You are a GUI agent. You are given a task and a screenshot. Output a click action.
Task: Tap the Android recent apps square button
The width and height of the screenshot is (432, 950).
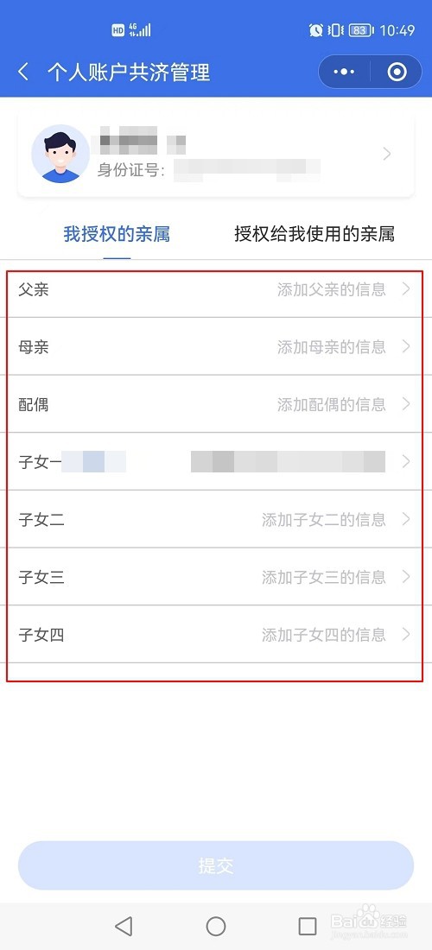308,926
